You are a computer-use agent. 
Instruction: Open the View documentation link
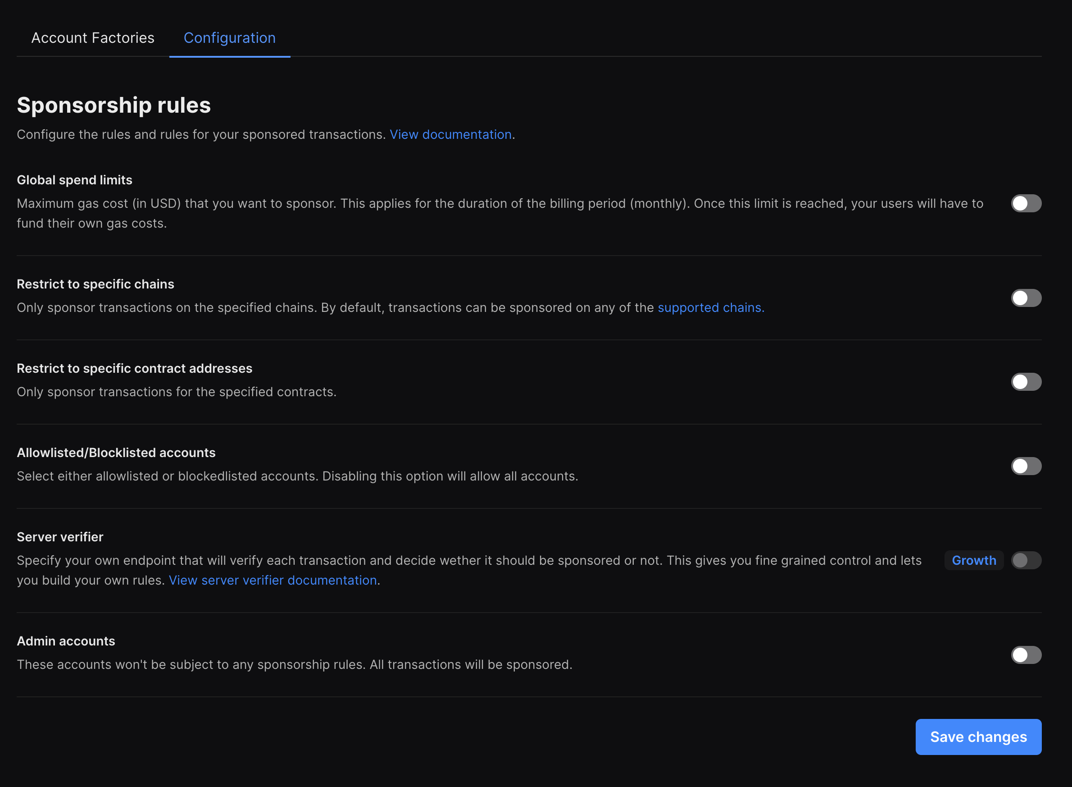tap(450, 135)
